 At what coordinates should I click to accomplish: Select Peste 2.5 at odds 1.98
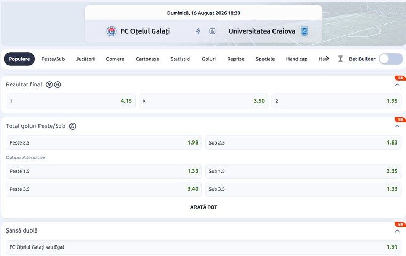click(104, 142)
